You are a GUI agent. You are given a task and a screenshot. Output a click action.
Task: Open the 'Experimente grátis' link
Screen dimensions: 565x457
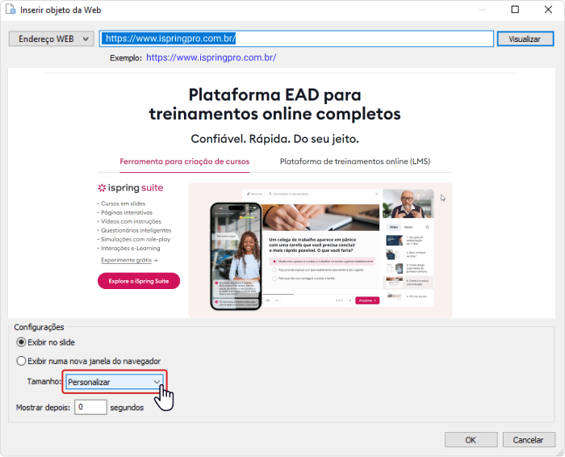point(129,260)
